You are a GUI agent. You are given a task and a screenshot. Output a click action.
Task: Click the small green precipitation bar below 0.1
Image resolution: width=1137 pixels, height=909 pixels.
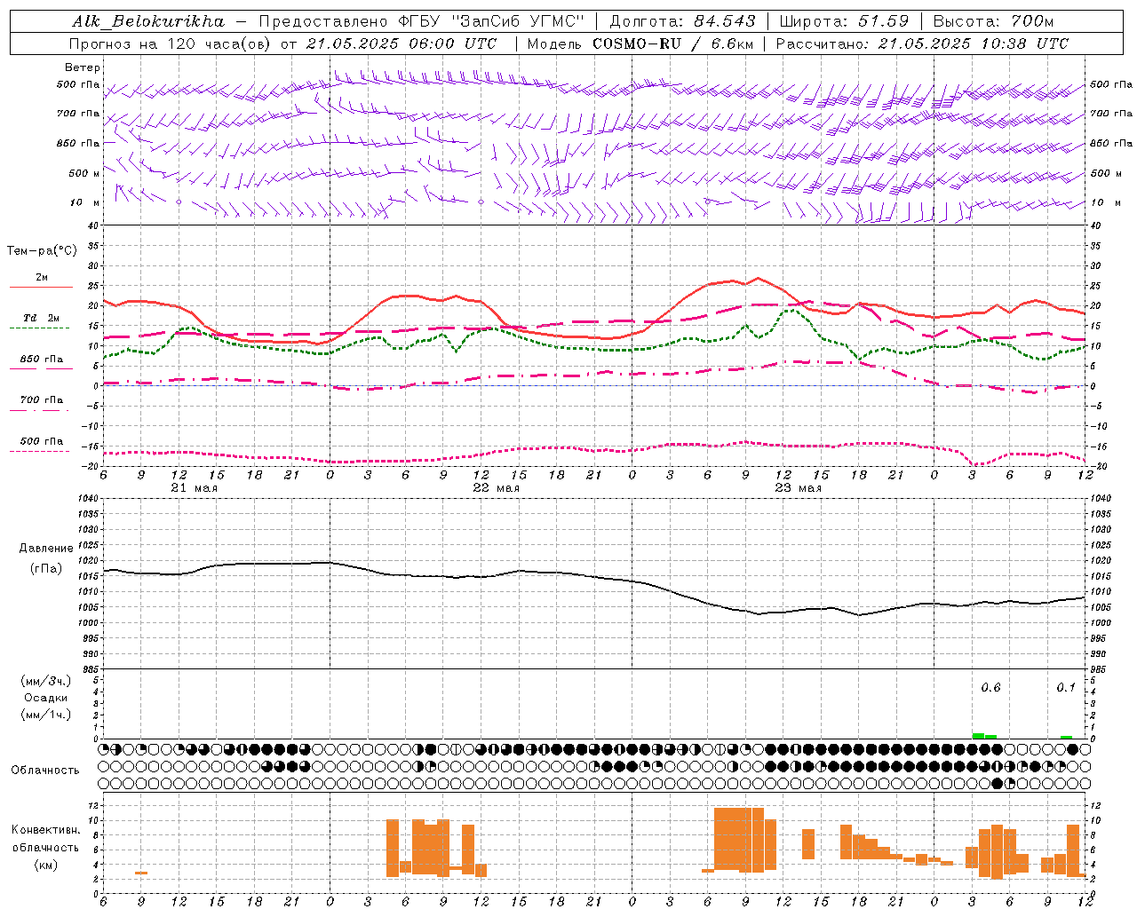pos(1066,737)
